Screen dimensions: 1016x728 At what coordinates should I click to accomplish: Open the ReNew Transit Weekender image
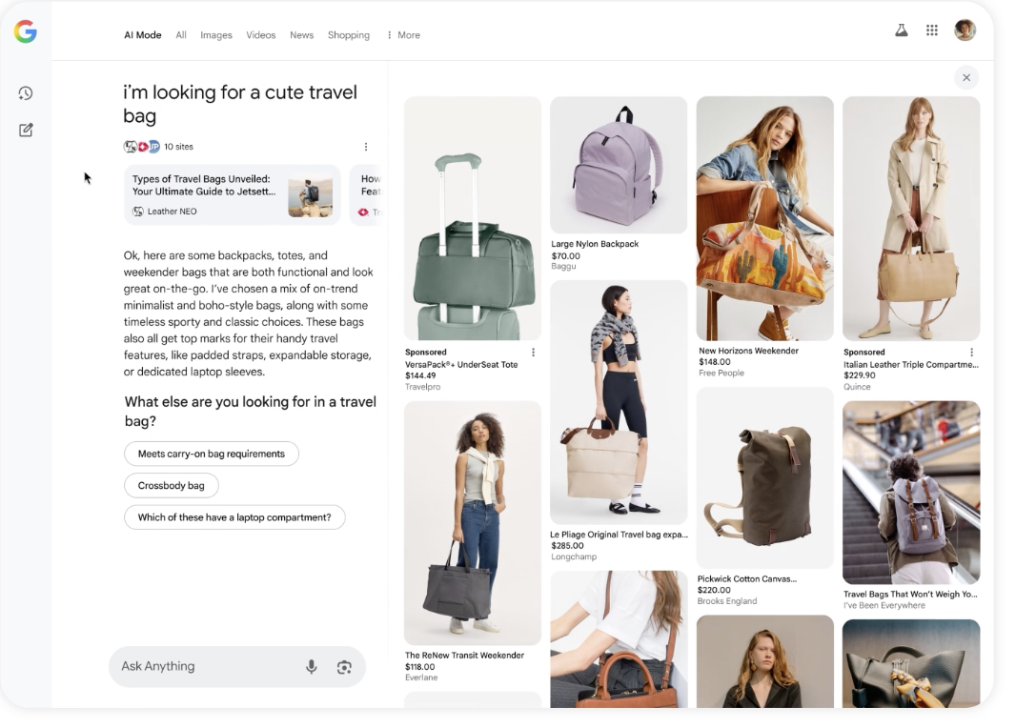point(473,523)
